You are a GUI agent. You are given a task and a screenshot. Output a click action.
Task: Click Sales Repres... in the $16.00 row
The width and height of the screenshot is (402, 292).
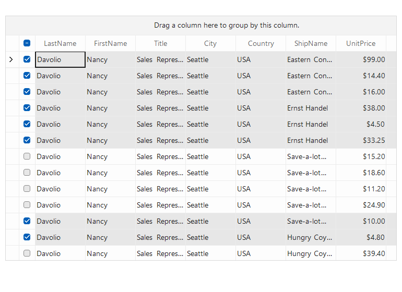[160, 92]
